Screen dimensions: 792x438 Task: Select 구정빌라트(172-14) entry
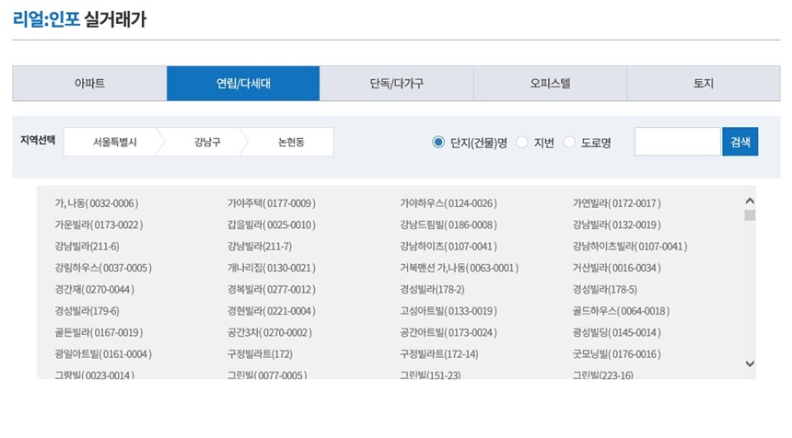click(x=439, y=354)
